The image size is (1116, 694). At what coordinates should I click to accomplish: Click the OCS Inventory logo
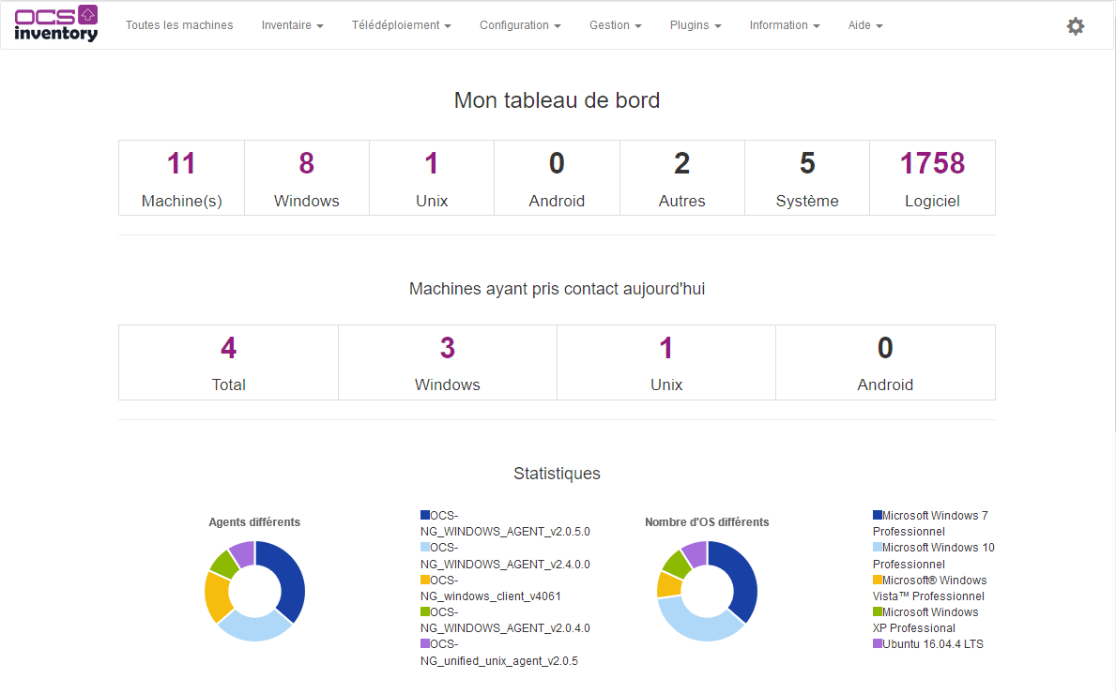click(x=56, y=23)
